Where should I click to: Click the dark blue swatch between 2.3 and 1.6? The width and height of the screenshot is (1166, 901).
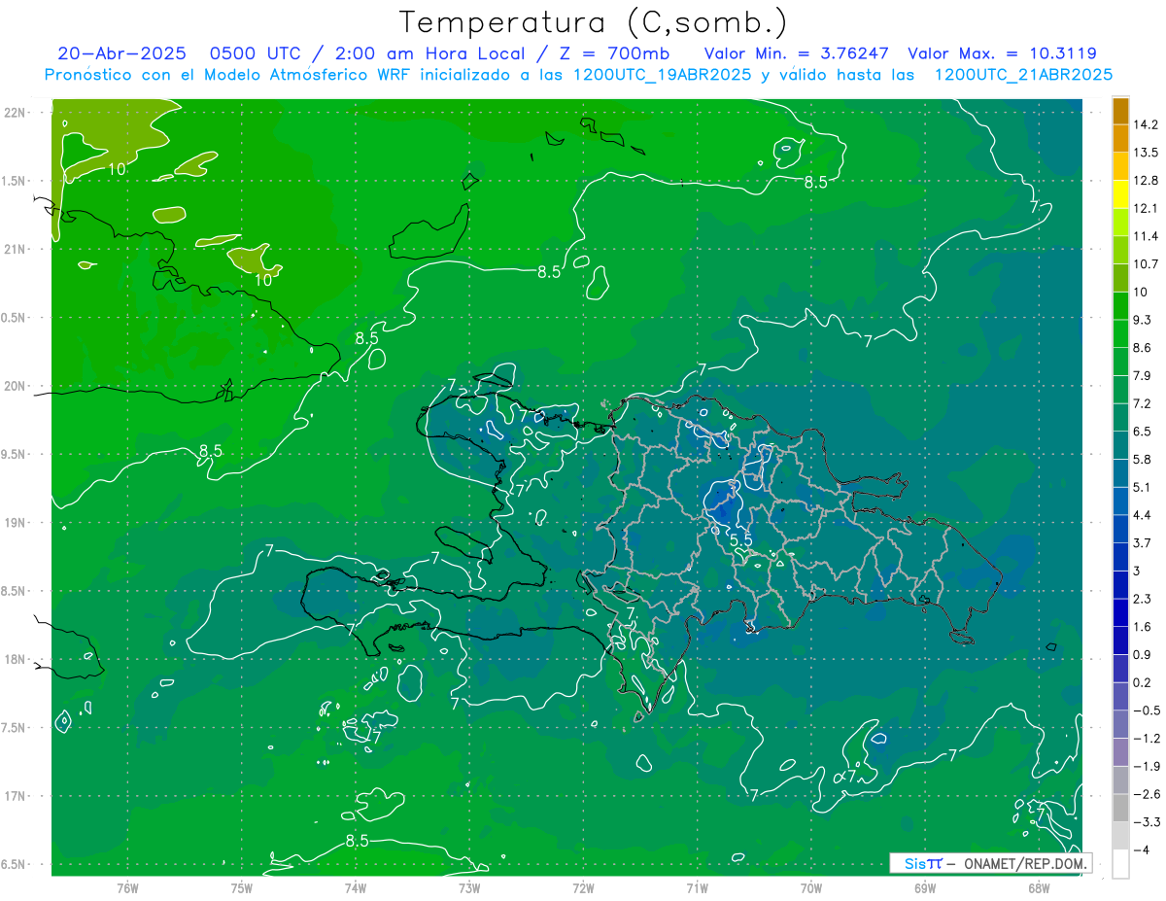[1120, 612]
